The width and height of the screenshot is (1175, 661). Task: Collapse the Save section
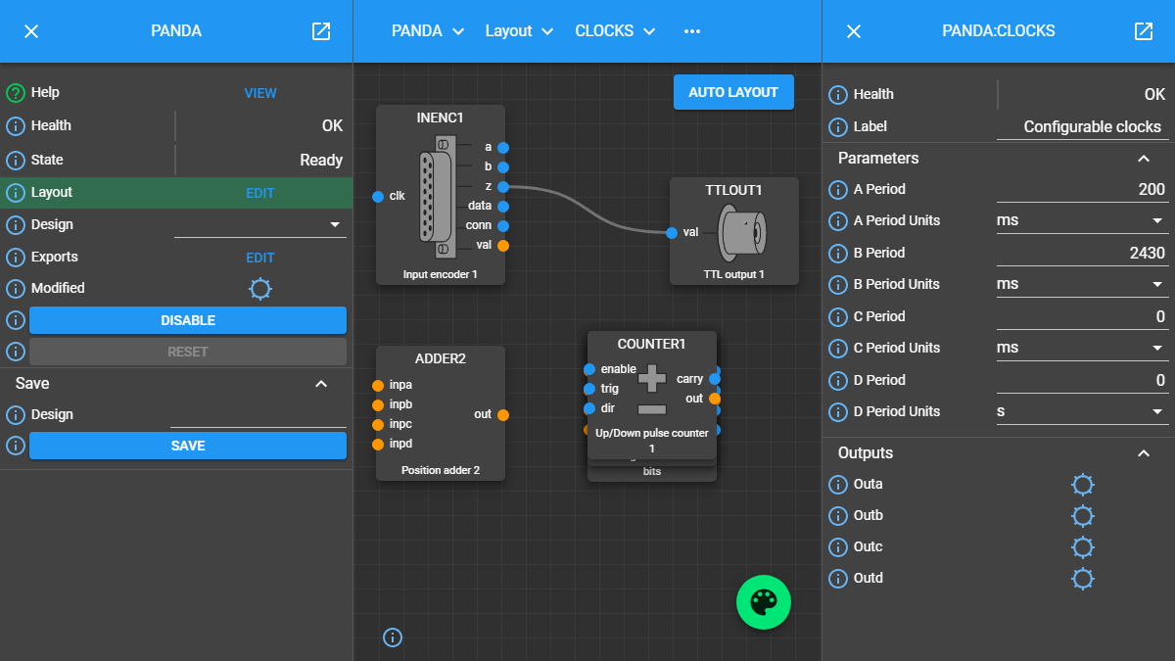click(x=321, y=384)
